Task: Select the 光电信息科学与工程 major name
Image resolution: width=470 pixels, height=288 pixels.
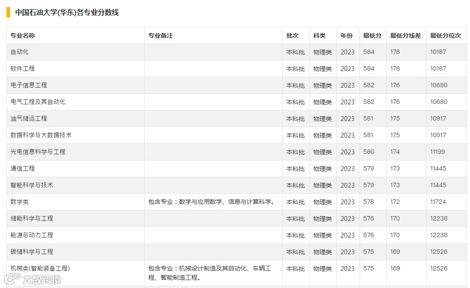Action: tap(38, 152)
